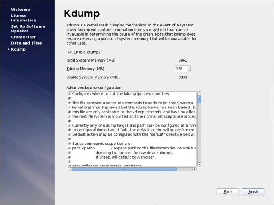Select the Kdump step in sidebar
The height and width of the screenshot is (205, 274).
click(x=18, y=49)
